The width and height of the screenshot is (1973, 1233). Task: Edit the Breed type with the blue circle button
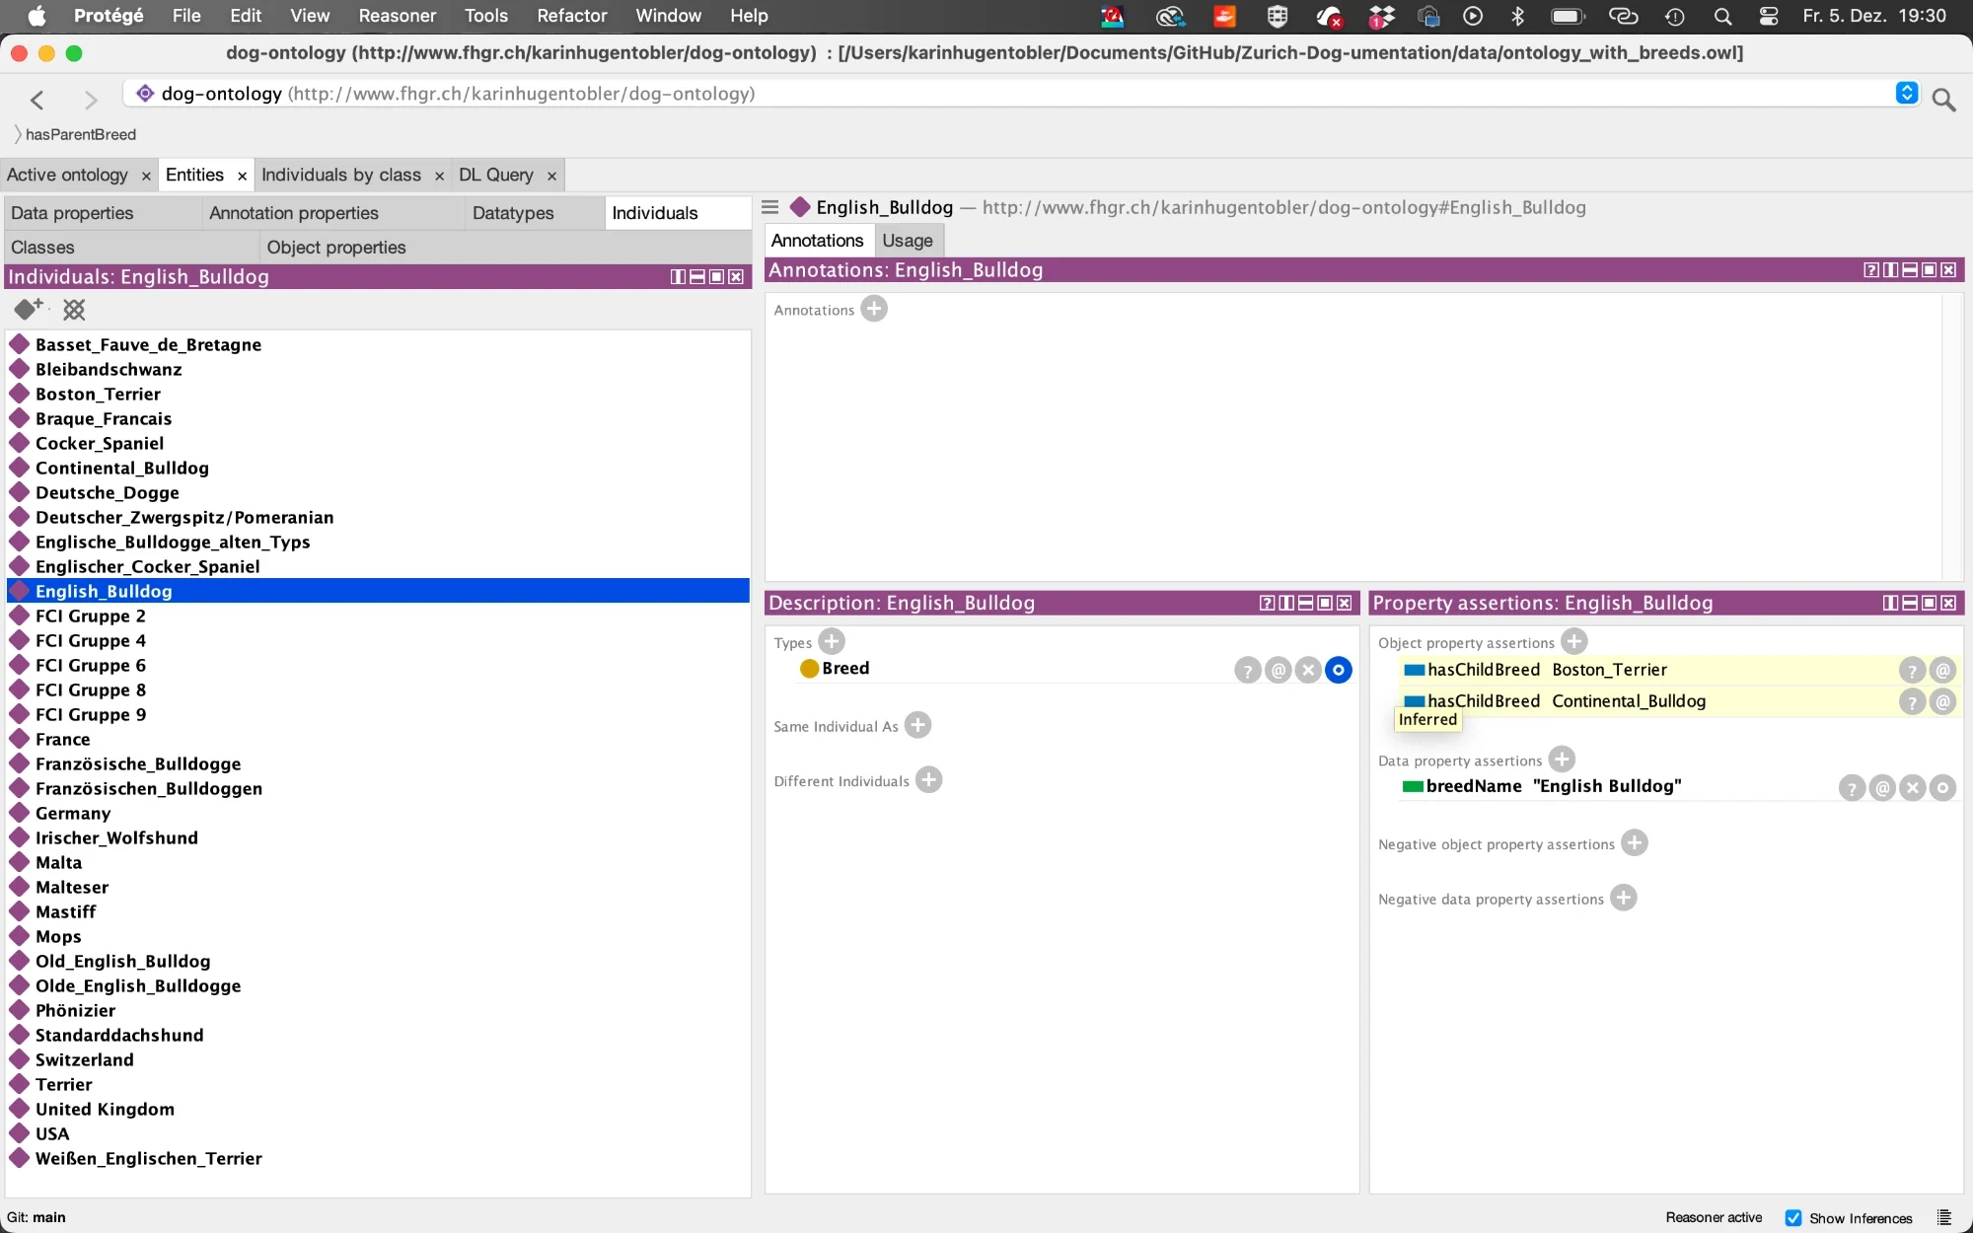coord(1339,671)
